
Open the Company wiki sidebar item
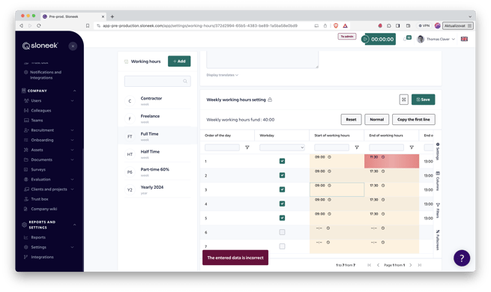point(43,209)
